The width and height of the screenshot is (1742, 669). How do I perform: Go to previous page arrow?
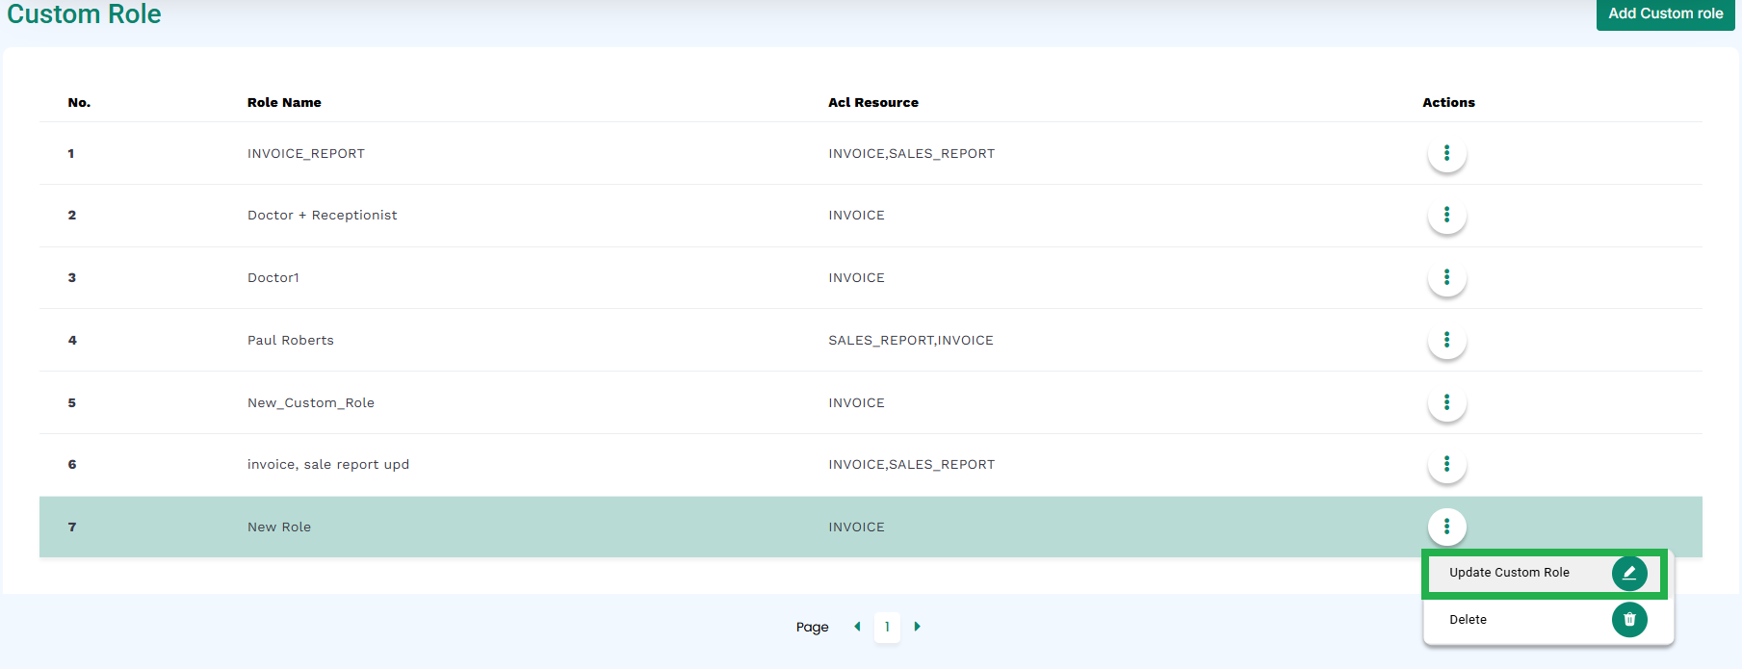point(857,627)
